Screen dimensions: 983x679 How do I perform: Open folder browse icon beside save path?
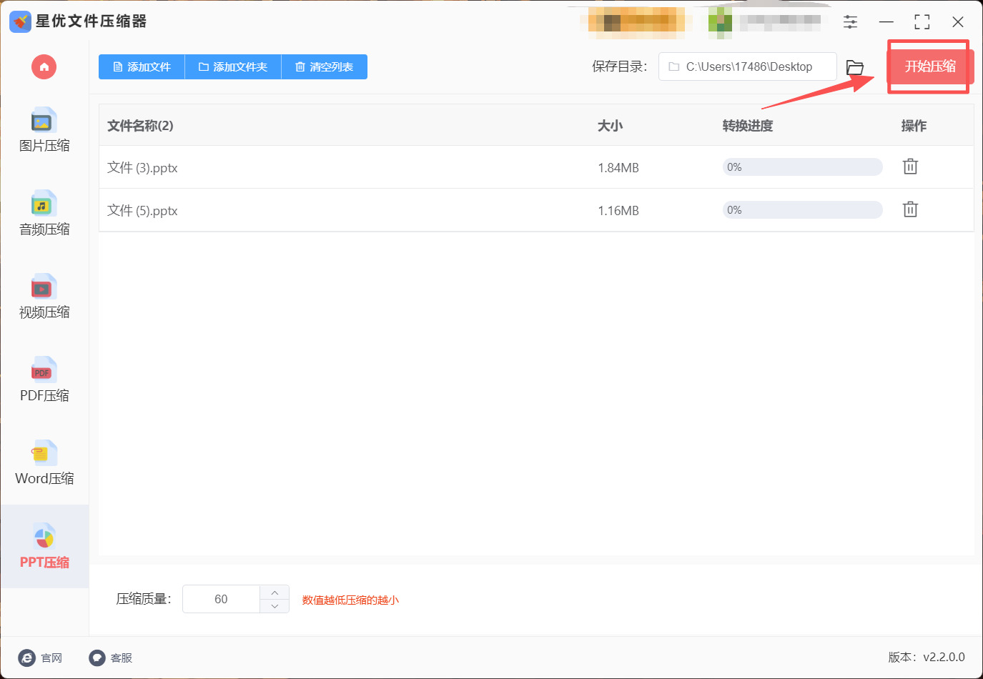[x=855, y=67]
